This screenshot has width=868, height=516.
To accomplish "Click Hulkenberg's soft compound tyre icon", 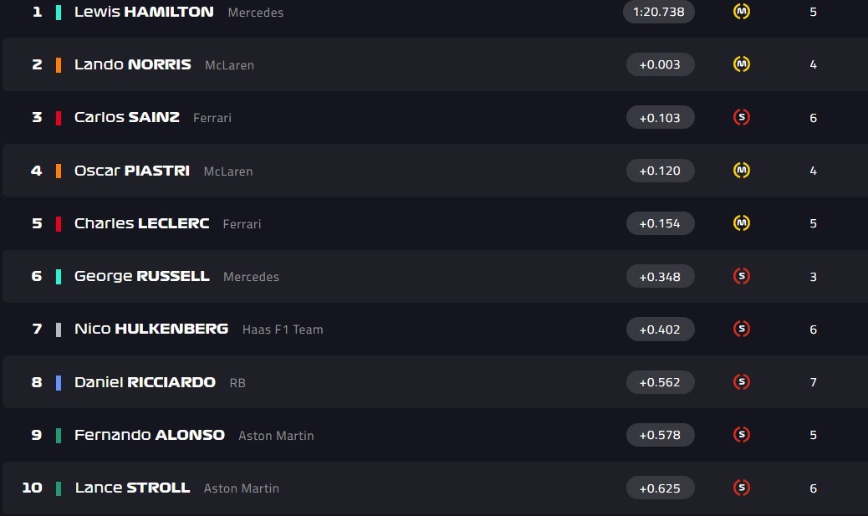I will (741, 329).
